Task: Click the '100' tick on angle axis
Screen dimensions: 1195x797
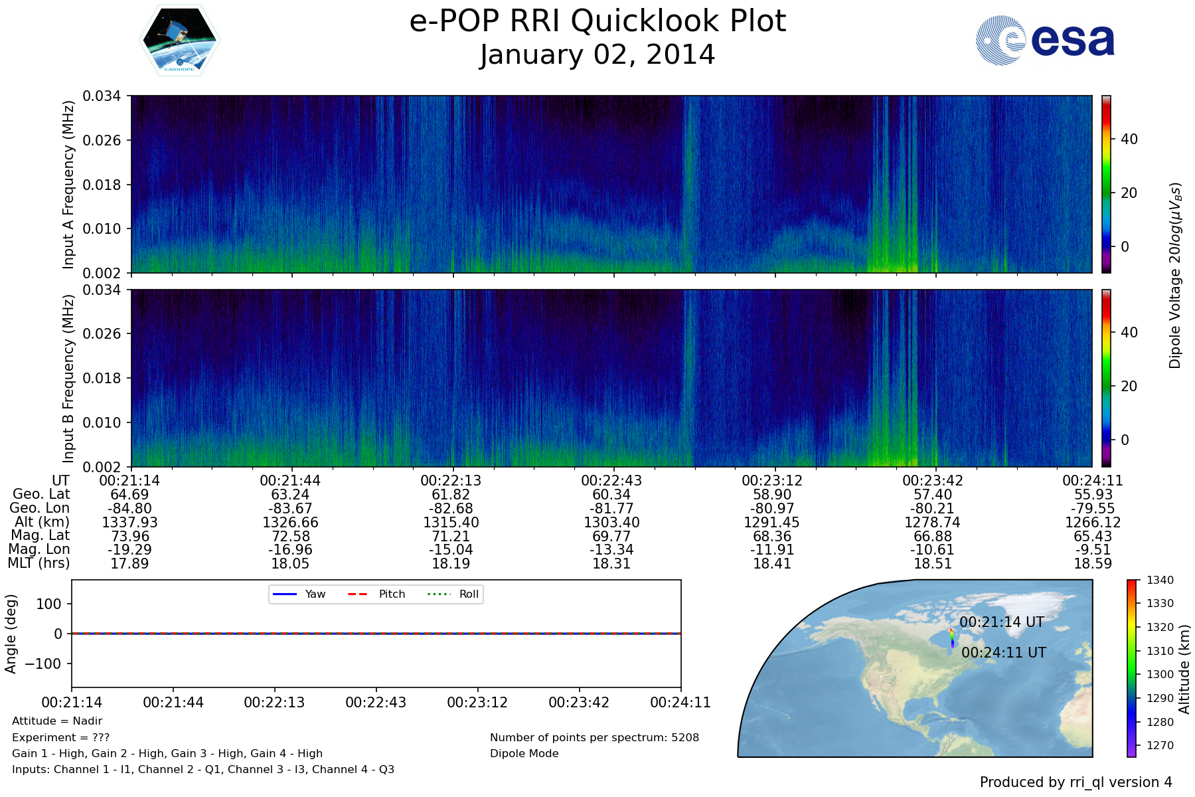Action: (x=49, y=604)
